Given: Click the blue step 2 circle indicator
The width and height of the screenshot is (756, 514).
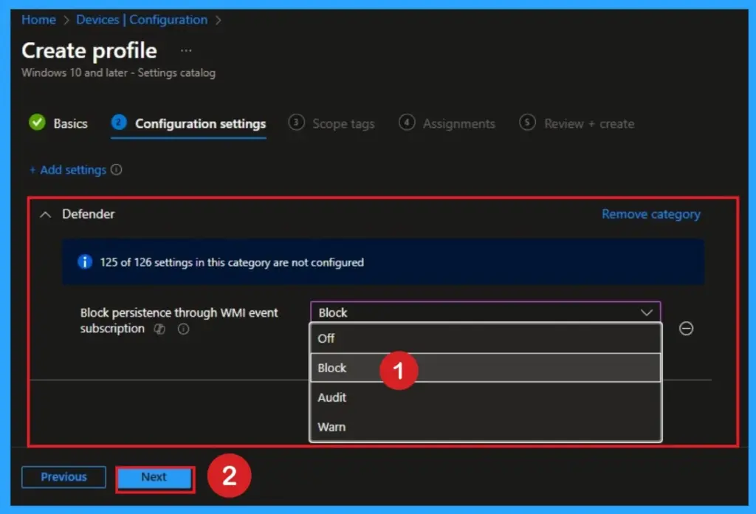Looking at the screenshot, I should coord(119,123).
